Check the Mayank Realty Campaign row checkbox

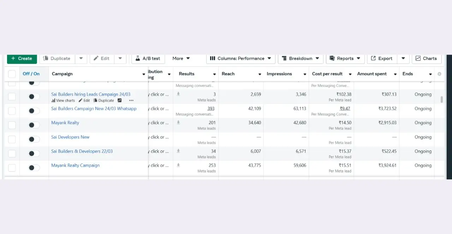tap(12, 168)
